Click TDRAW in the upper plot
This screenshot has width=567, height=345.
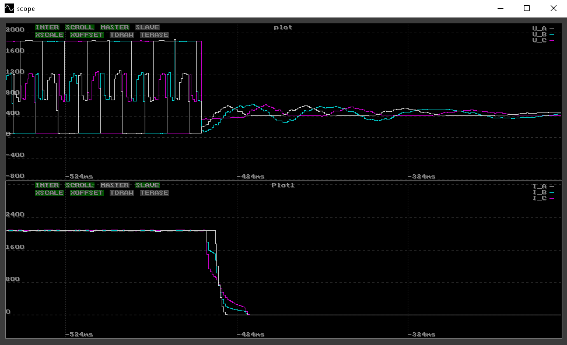coord(122,35)
